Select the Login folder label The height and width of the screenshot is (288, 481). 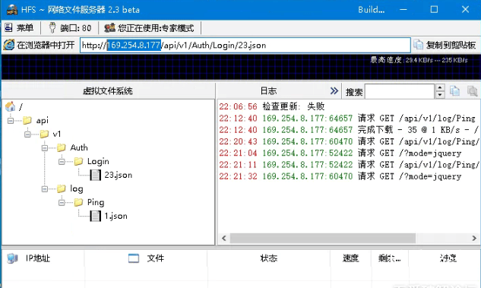[x=98, y=161]
